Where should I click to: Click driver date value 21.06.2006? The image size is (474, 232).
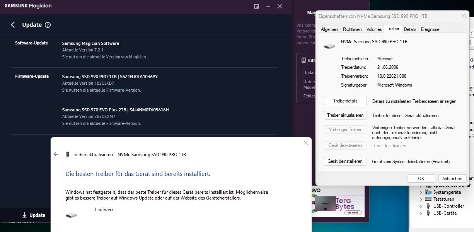click(x=388, y=67)
